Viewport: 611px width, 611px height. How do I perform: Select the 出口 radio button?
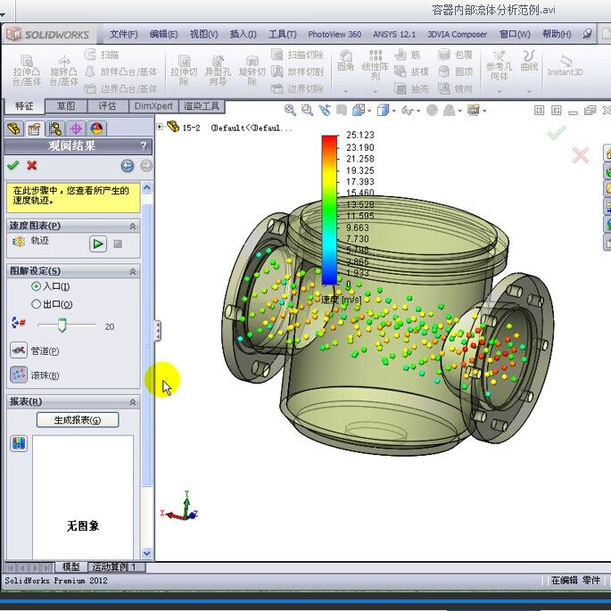(x=36, y=304)
